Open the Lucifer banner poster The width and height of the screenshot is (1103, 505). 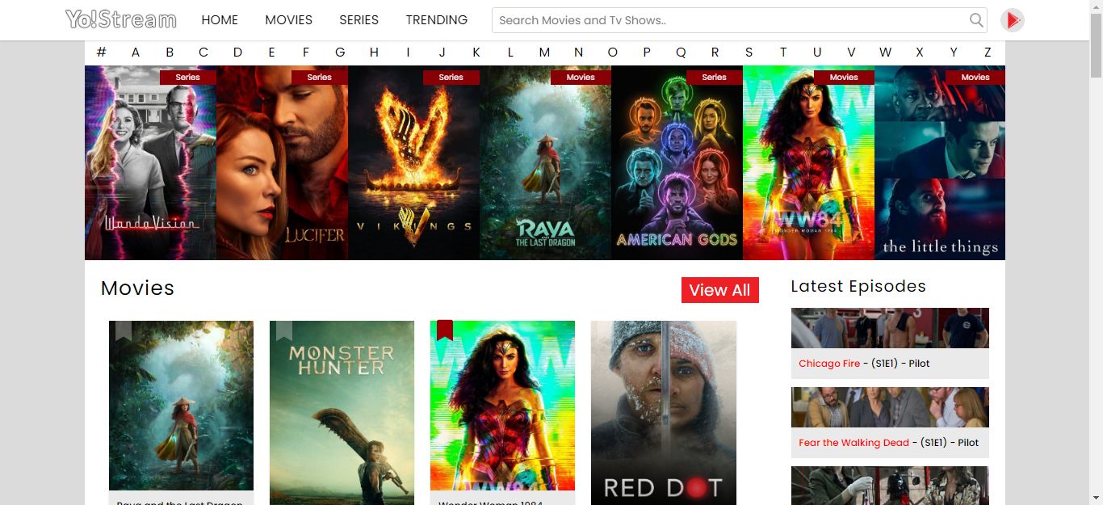(282, 162)
